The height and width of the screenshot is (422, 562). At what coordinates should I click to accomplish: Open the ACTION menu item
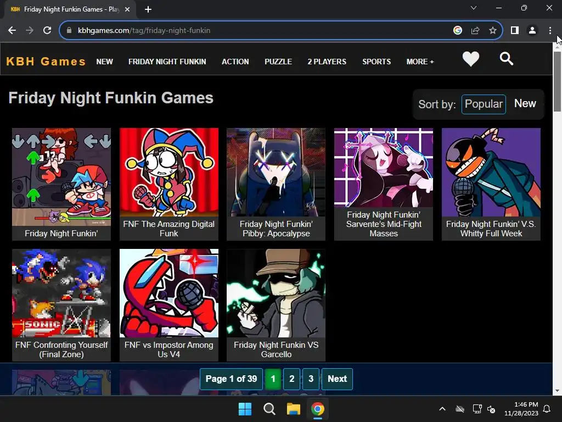235,62
